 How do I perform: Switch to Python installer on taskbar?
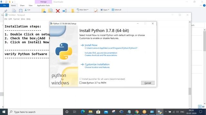(x=160, y=112)
